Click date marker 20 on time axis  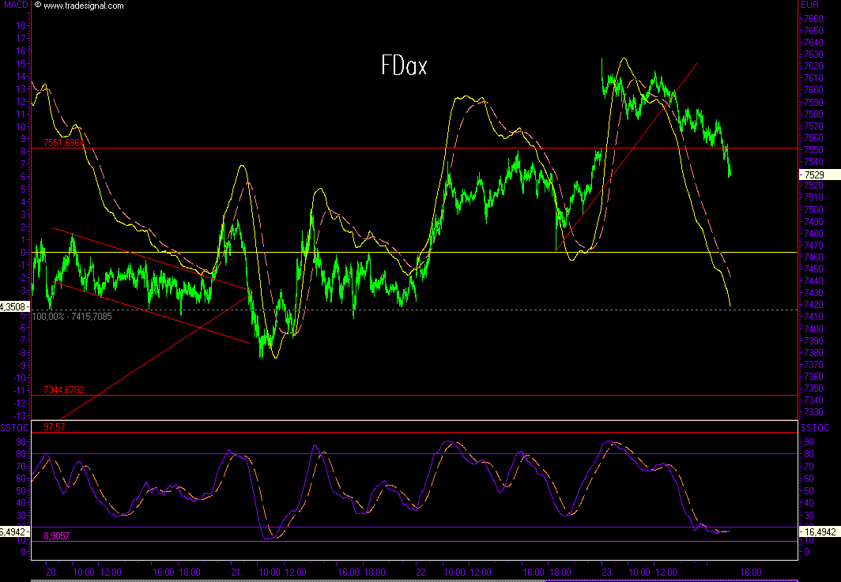pyautogui.click(x=52, y=572)
